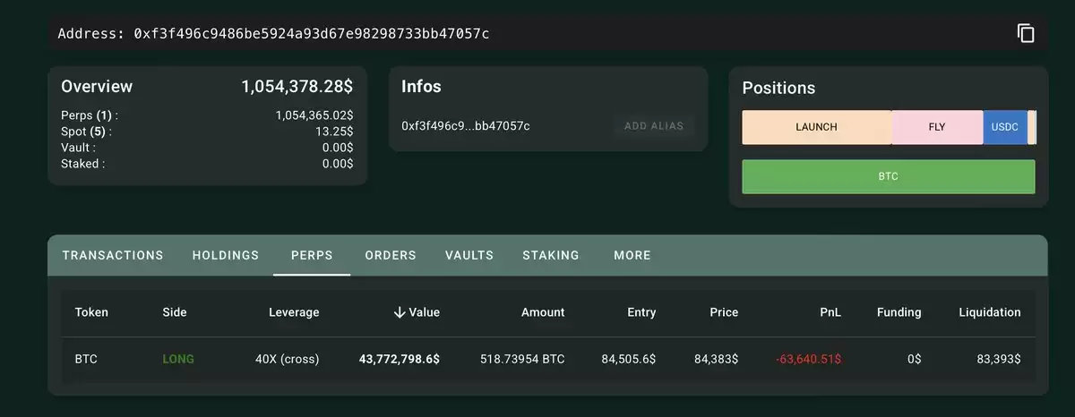Copy the wallet address with copy icon
Image resolution: width=1075 pixels, height=417 pixels.
(1026, 33)
